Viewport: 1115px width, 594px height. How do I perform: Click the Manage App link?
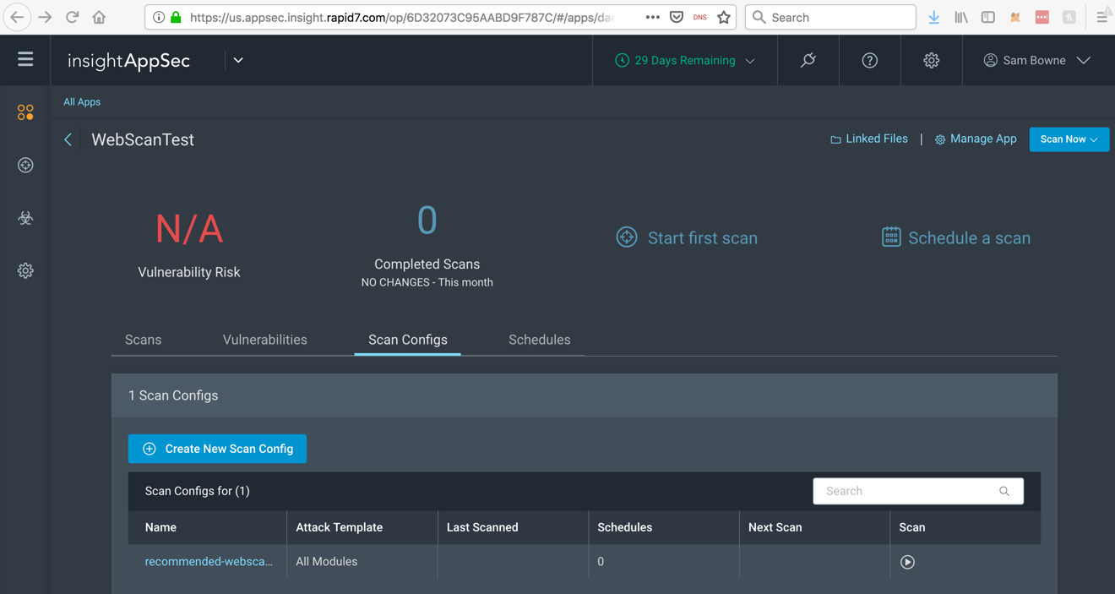pos(976,139)
